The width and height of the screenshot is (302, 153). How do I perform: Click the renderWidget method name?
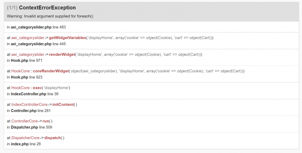(62, 55)
